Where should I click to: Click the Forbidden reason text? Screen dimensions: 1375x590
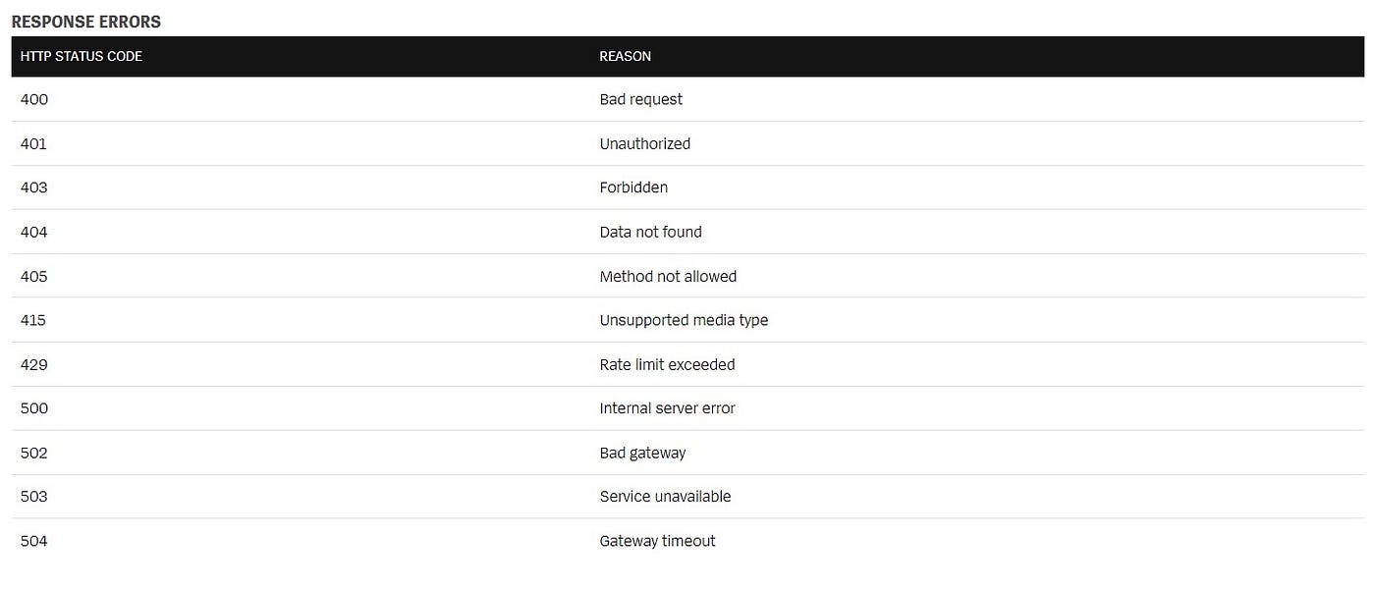[x=633, y=188]
